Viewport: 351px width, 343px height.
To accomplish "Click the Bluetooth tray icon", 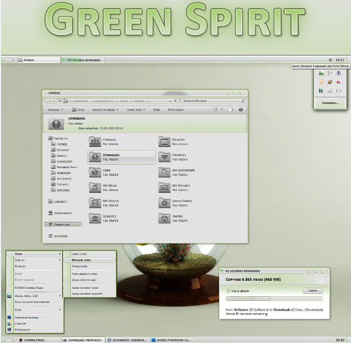I will (x=339, y=73).
